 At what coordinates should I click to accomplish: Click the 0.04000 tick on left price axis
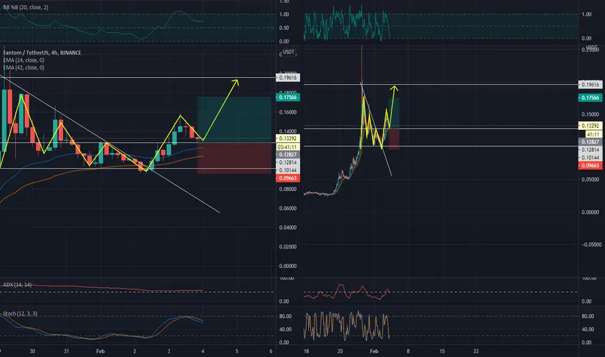pyautogui.click(x=288, y=227)
